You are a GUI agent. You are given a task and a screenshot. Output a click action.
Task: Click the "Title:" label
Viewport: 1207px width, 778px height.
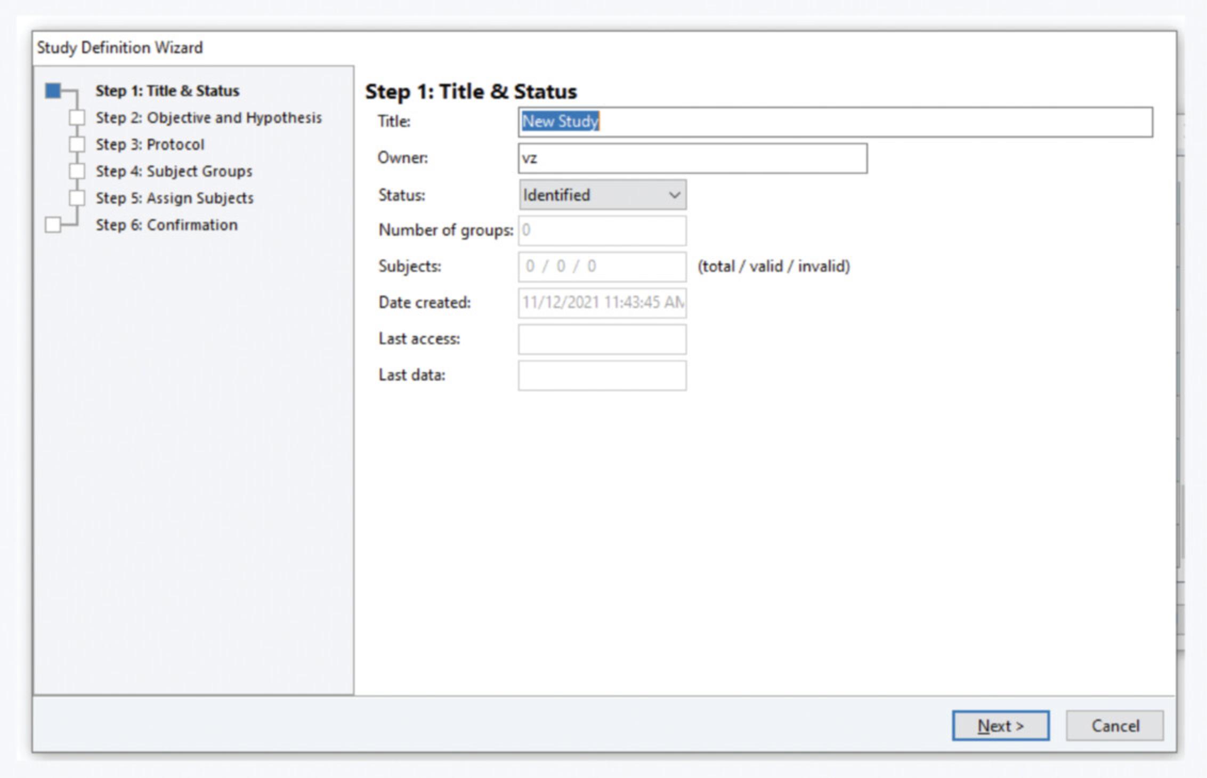click(394, 122)
